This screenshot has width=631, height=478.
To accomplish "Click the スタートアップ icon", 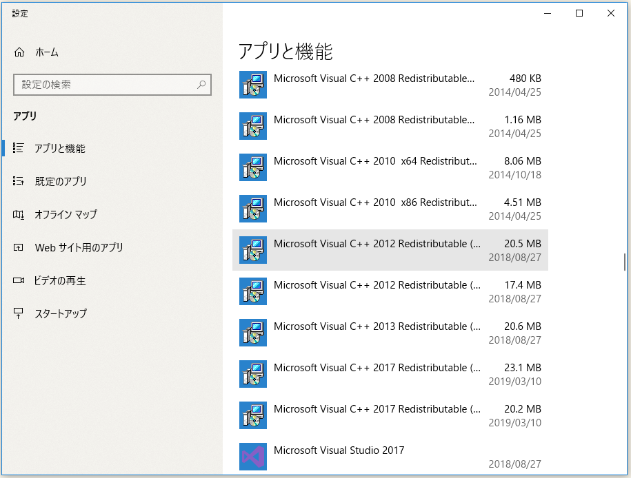I will point(18,313).
